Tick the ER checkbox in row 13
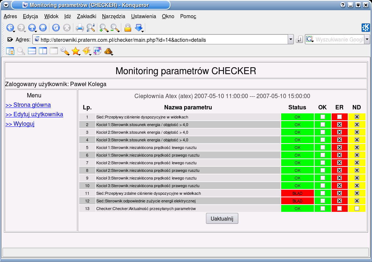Screen dimensions: 372x262 pos(340,208)
